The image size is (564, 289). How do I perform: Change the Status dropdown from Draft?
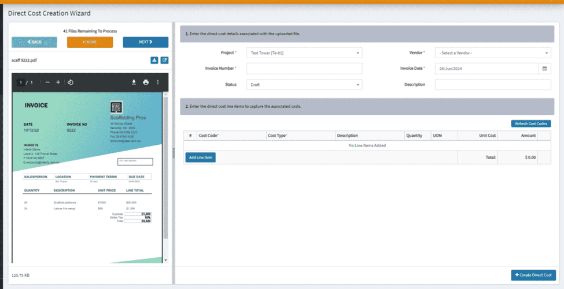click(x=304, y=85)
